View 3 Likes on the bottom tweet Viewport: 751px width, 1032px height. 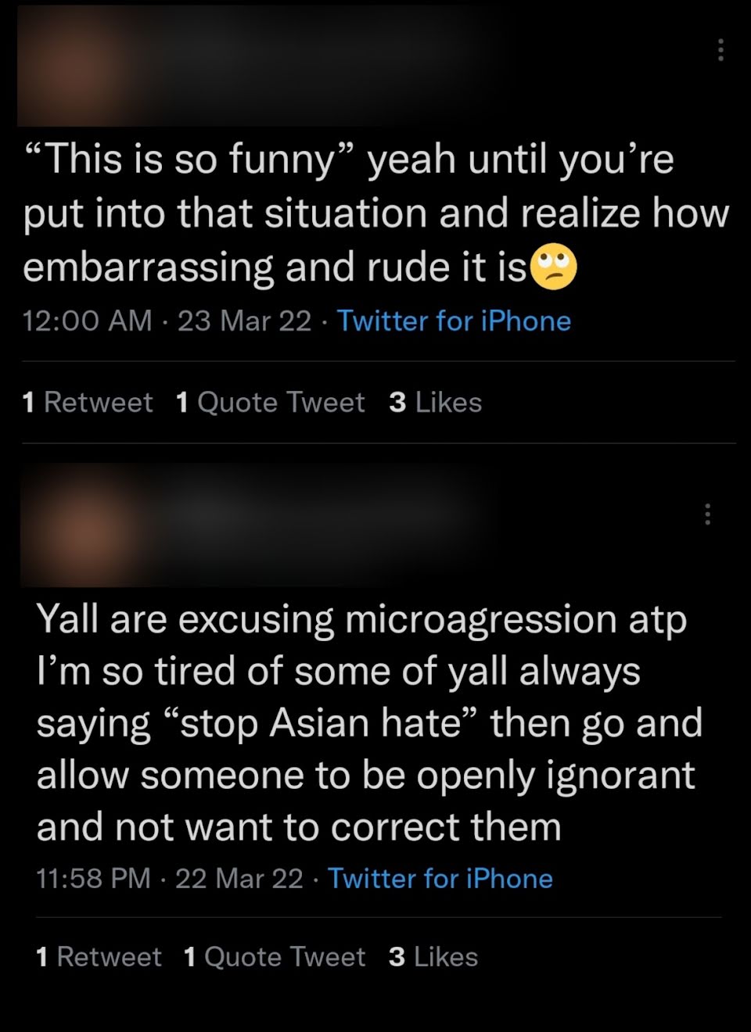coord(433,957)
